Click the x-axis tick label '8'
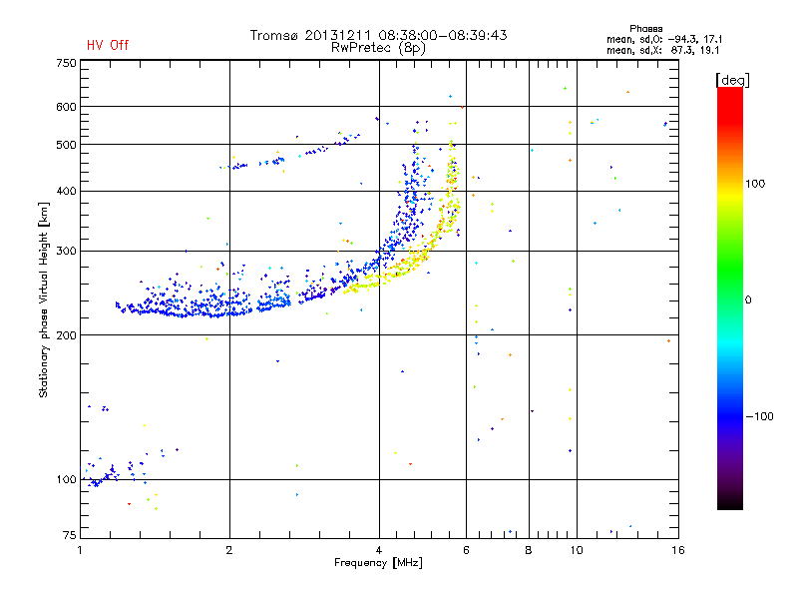Viewport: 798px width, 599px height. pyautogui.click(x=529, y=550)
